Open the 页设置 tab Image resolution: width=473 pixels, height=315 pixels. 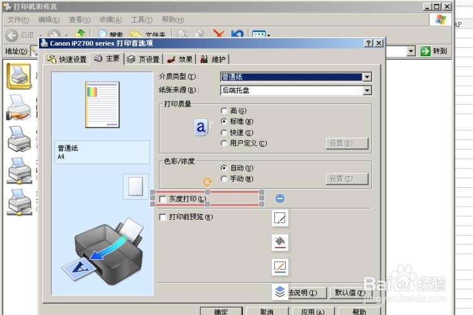(143, 59)
